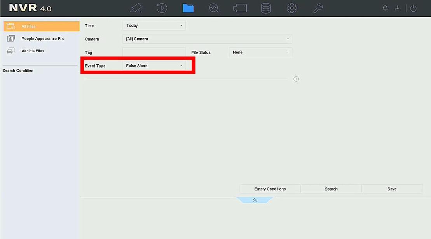Expand the File Status dropdown

click(x=260, y=52)
